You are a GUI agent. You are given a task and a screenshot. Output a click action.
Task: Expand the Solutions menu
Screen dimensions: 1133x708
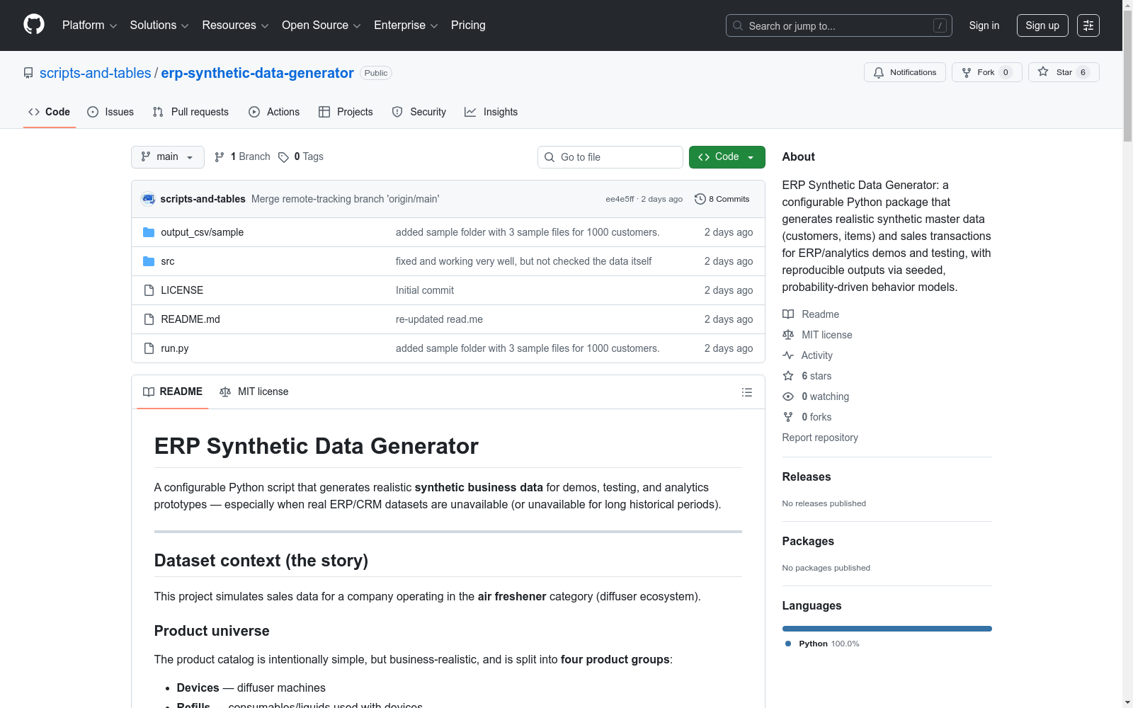point(159,25)
